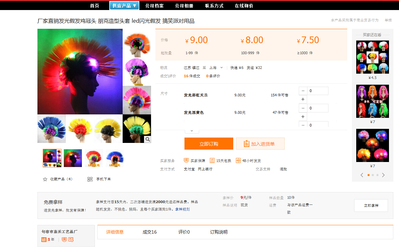Click the 48小时发货 icon
This screenshot has width=399, height=247.
tap(238, 161)
